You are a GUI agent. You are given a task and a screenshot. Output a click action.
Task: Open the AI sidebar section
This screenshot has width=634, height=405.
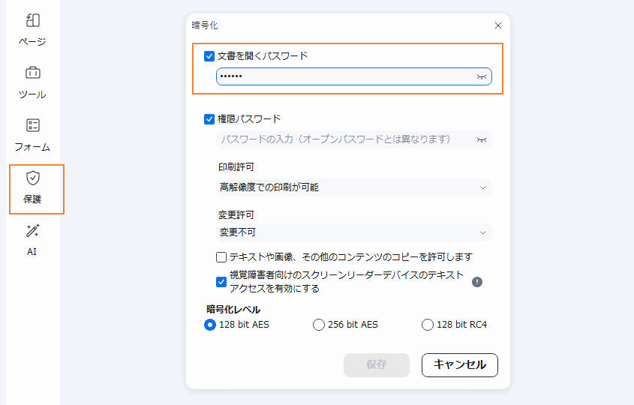point(32,240)
